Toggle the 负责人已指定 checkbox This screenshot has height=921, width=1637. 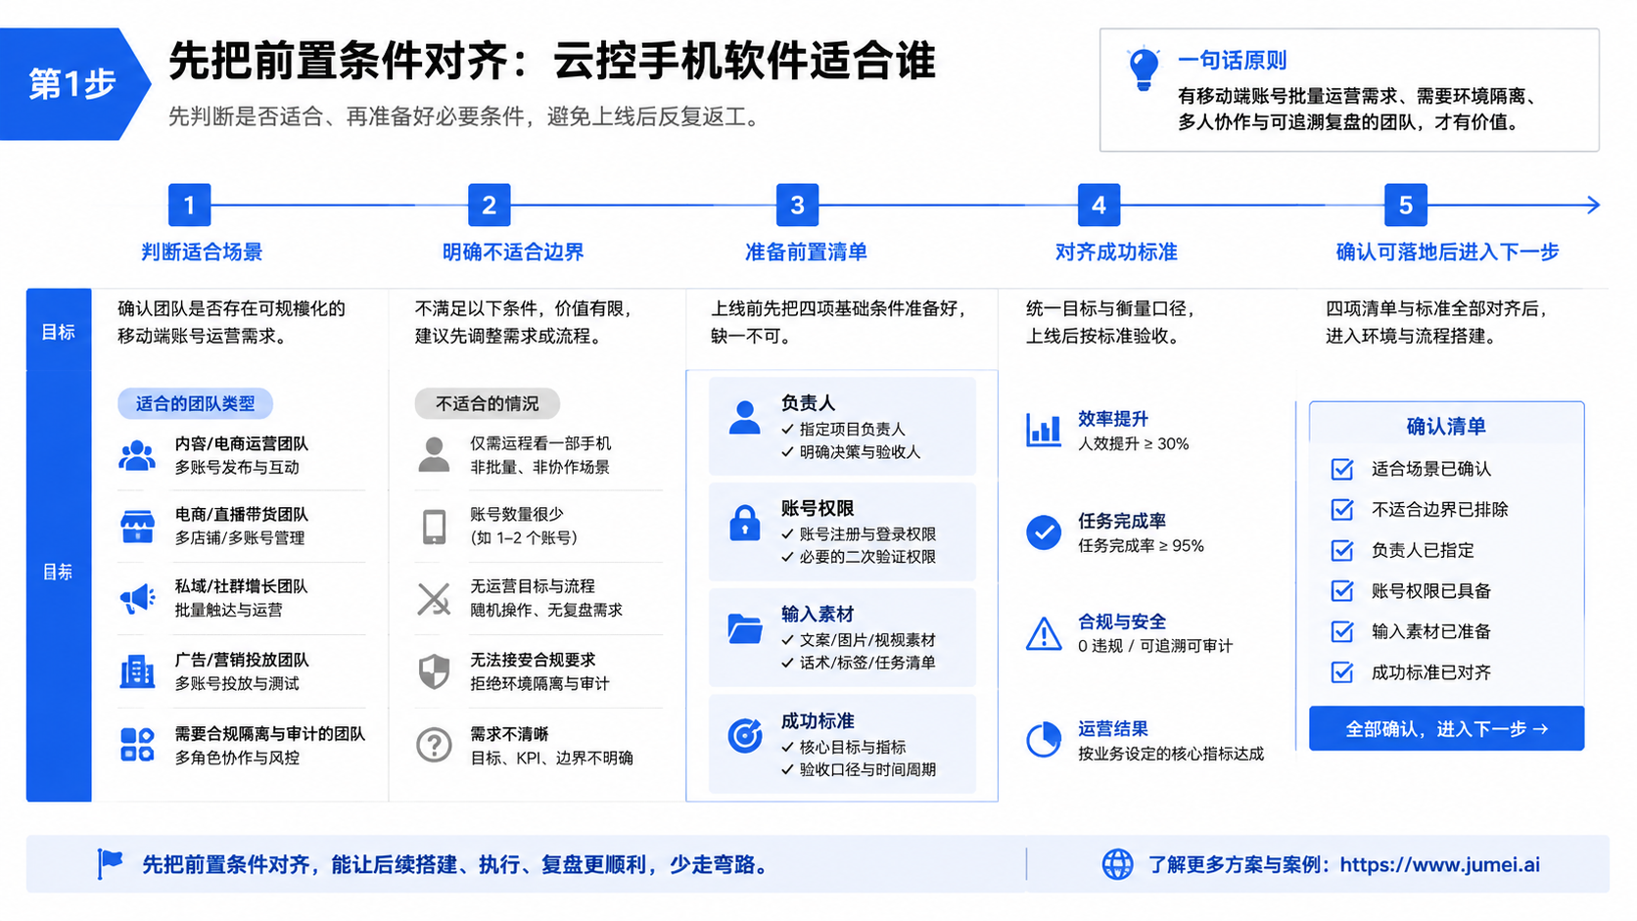[x=1342, y=550]
